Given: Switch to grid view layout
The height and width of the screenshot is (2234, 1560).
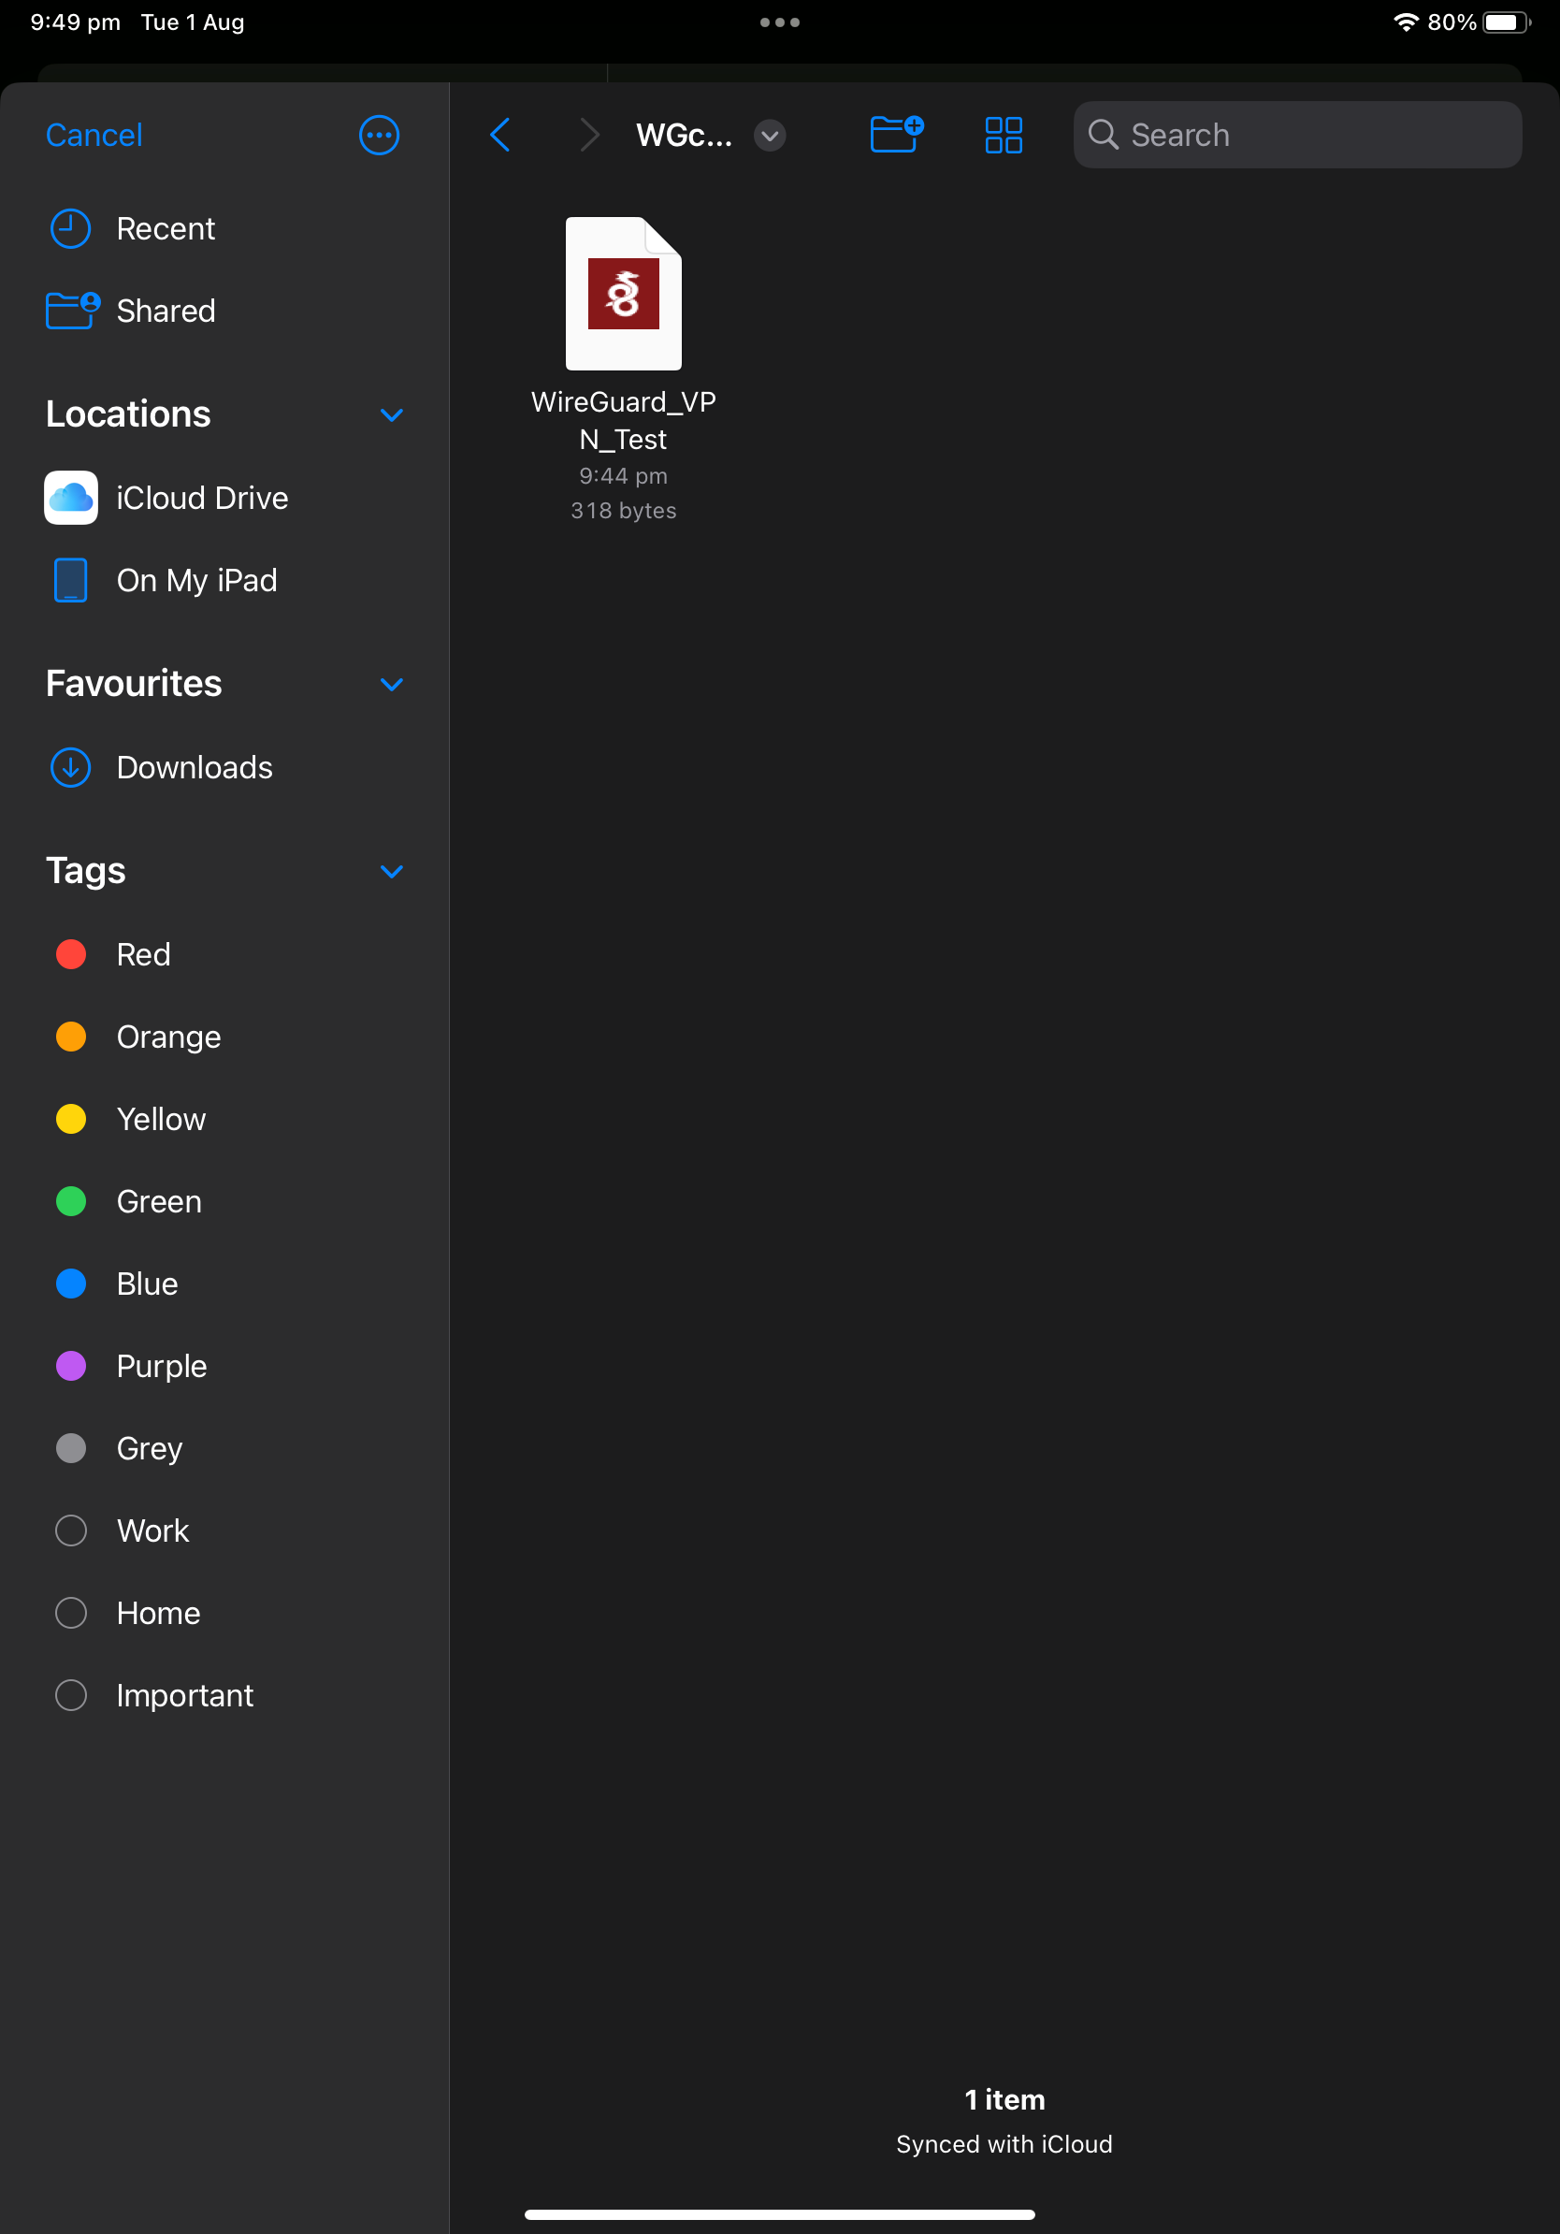Looking at the screenshot, I should point(1004,135).
